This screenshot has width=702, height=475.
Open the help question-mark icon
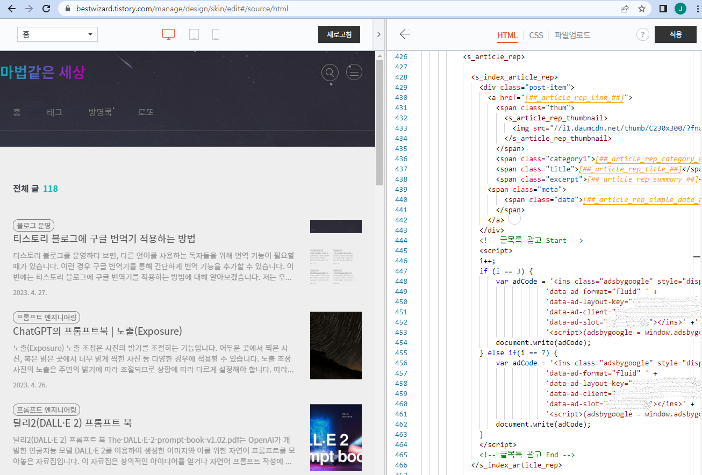(642, 34)
